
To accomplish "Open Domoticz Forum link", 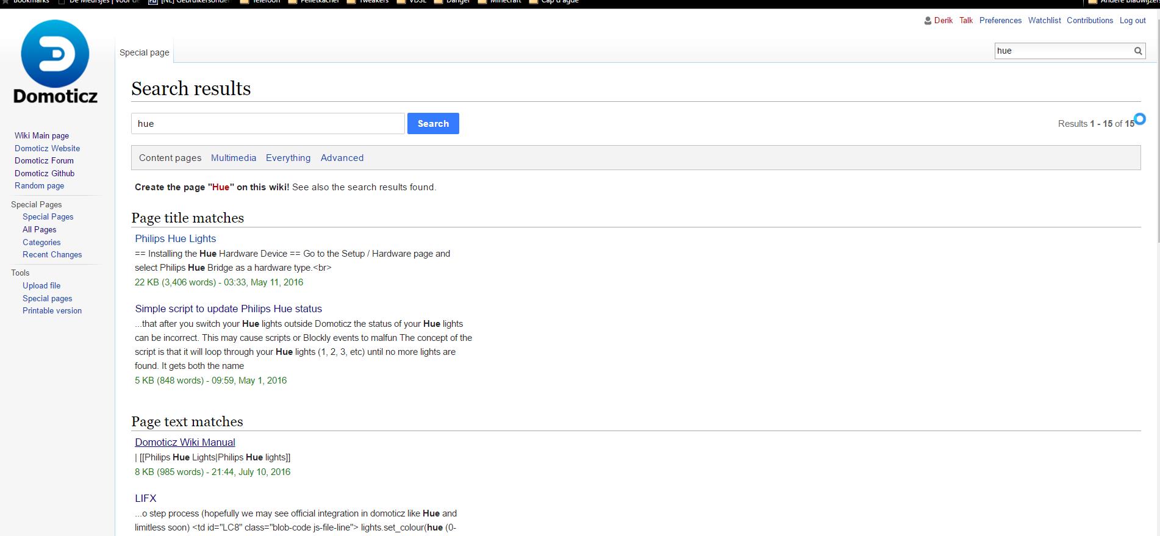I will (x=44, y=160).
